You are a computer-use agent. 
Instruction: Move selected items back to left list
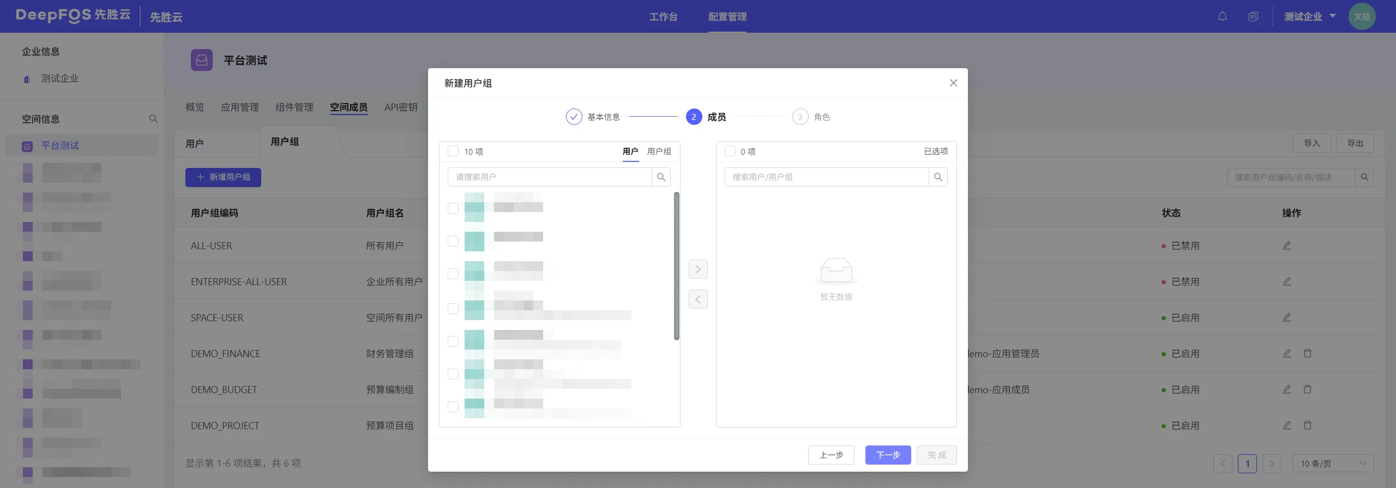point(698,299)
